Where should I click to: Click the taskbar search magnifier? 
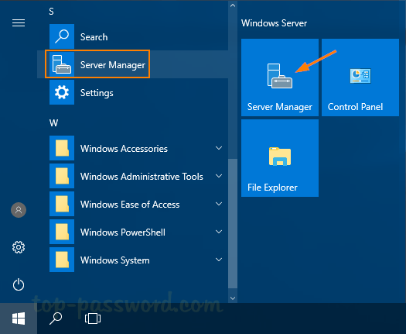(x=56, y=319)
